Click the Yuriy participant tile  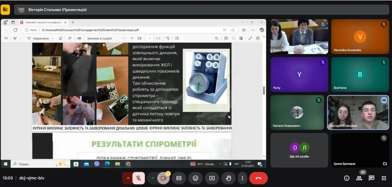click(299, 74)
